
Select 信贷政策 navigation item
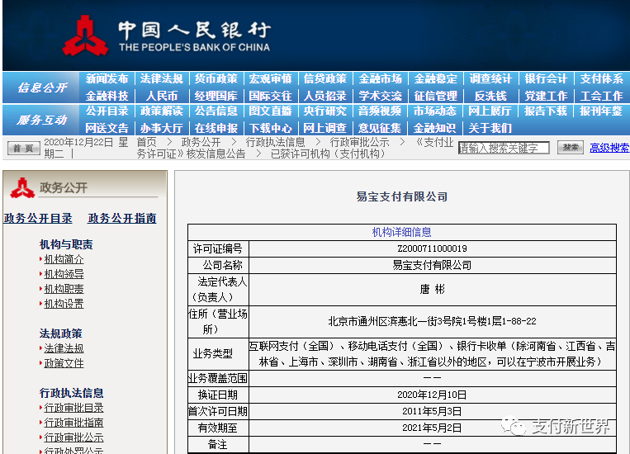pos(325,78)
